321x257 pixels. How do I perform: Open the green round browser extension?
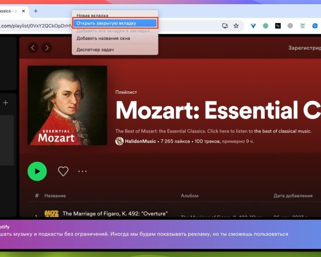click(x=265, y=26)
